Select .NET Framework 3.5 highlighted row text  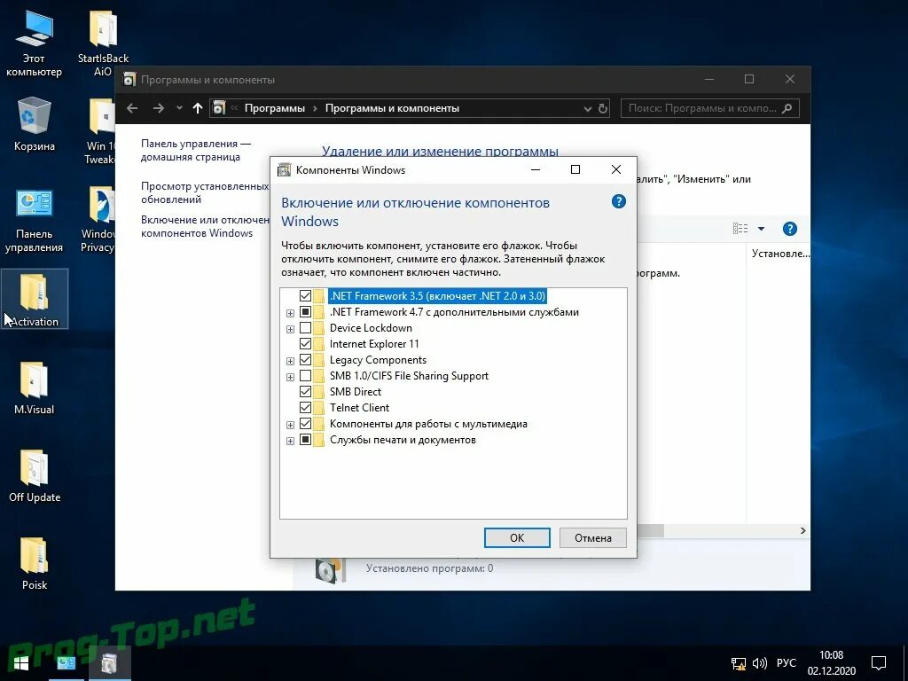click(437, 296)
